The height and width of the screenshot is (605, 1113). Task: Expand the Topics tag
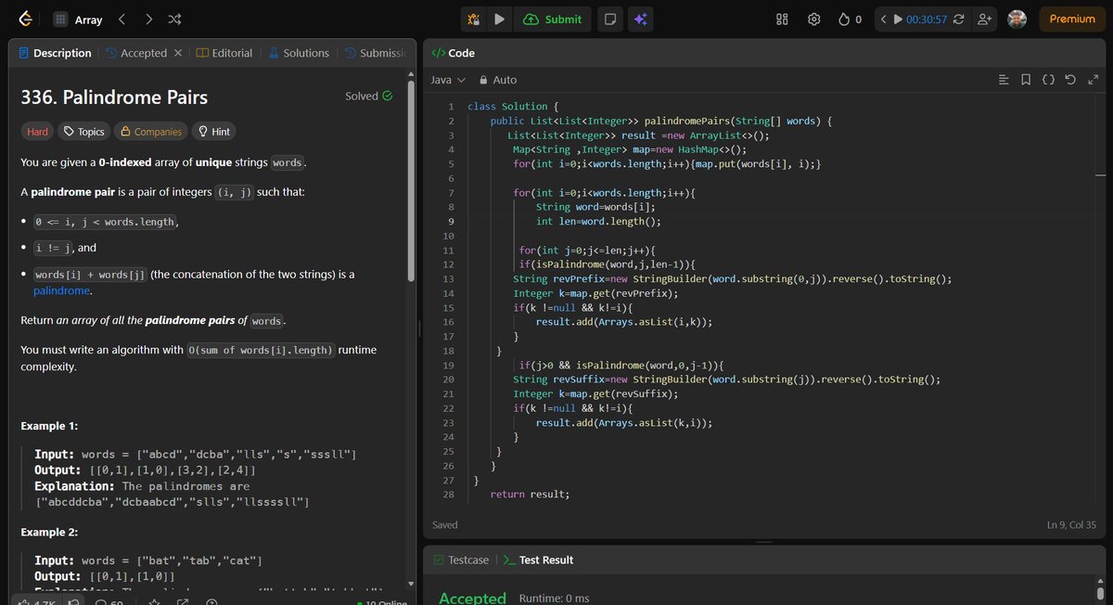pos(83,132)
